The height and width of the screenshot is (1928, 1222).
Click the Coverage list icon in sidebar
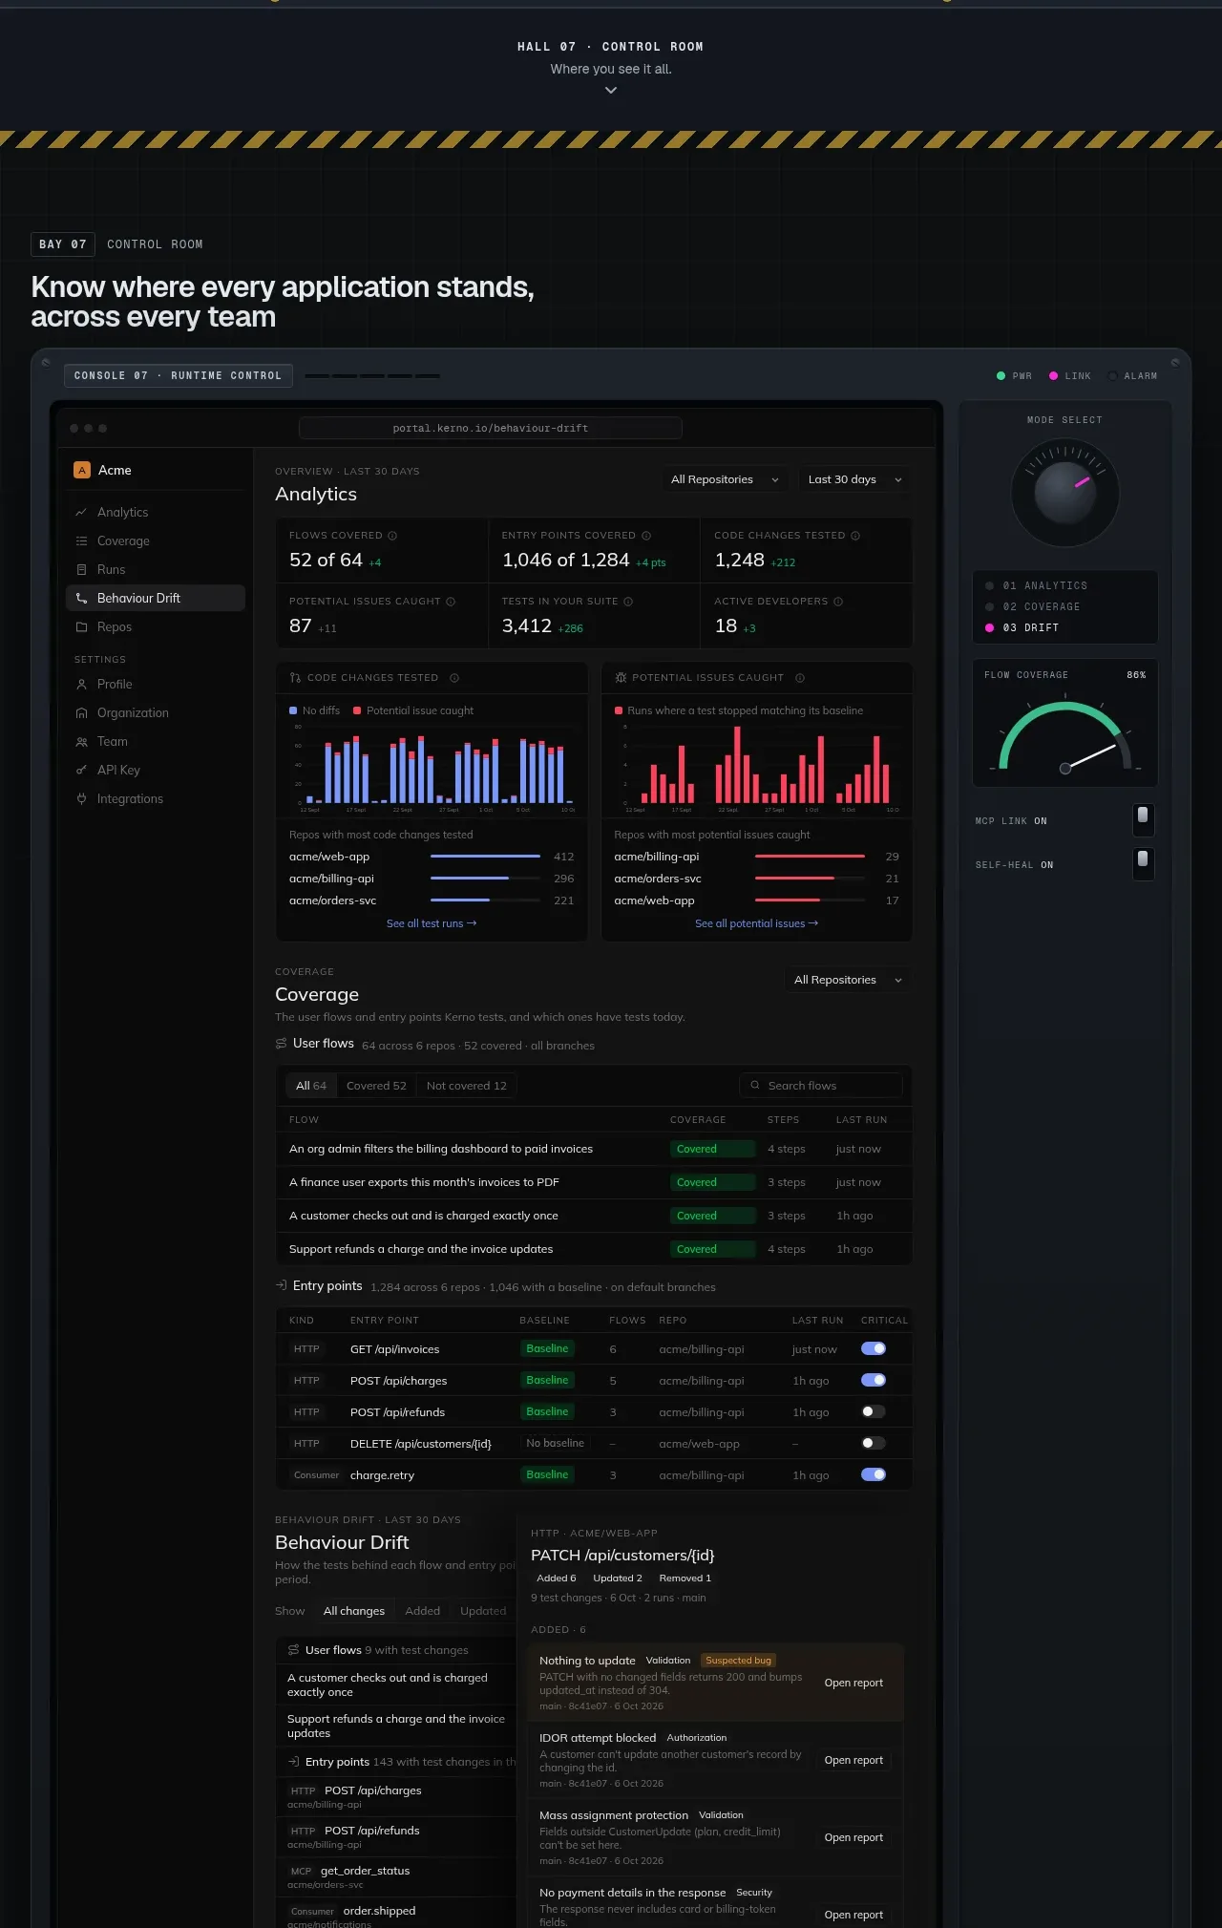(81, 541)
